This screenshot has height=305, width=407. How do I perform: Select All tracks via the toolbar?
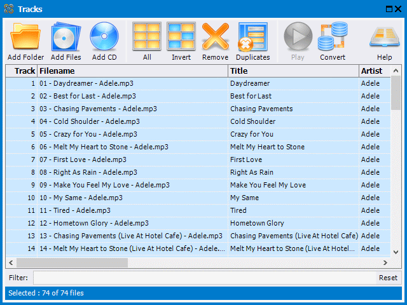(x=147, y=41)
